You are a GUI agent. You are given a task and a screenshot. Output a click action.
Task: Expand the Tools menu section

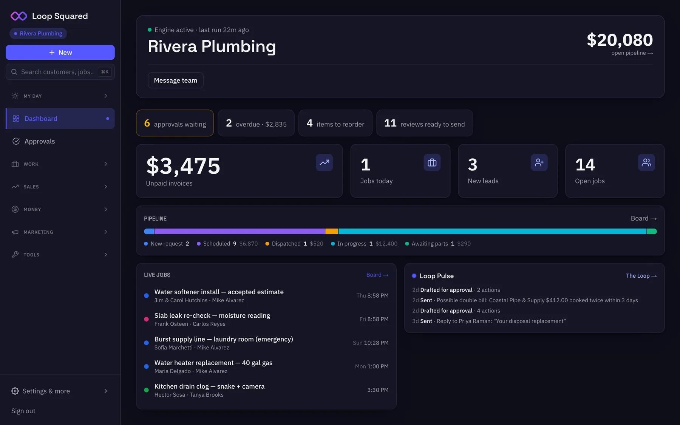coord(60,255)
